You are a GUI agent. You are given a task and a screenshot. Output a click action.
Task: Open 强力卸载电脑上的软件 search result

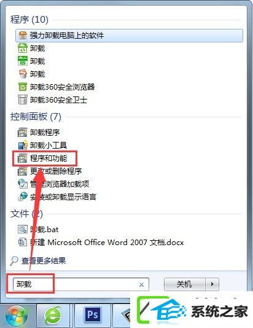[x=129, y=36]
